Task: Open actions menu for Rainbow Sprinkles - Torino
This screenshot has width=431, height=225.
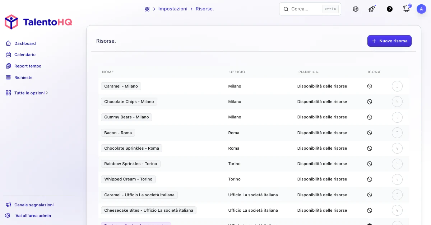Action: coord(397,164)
